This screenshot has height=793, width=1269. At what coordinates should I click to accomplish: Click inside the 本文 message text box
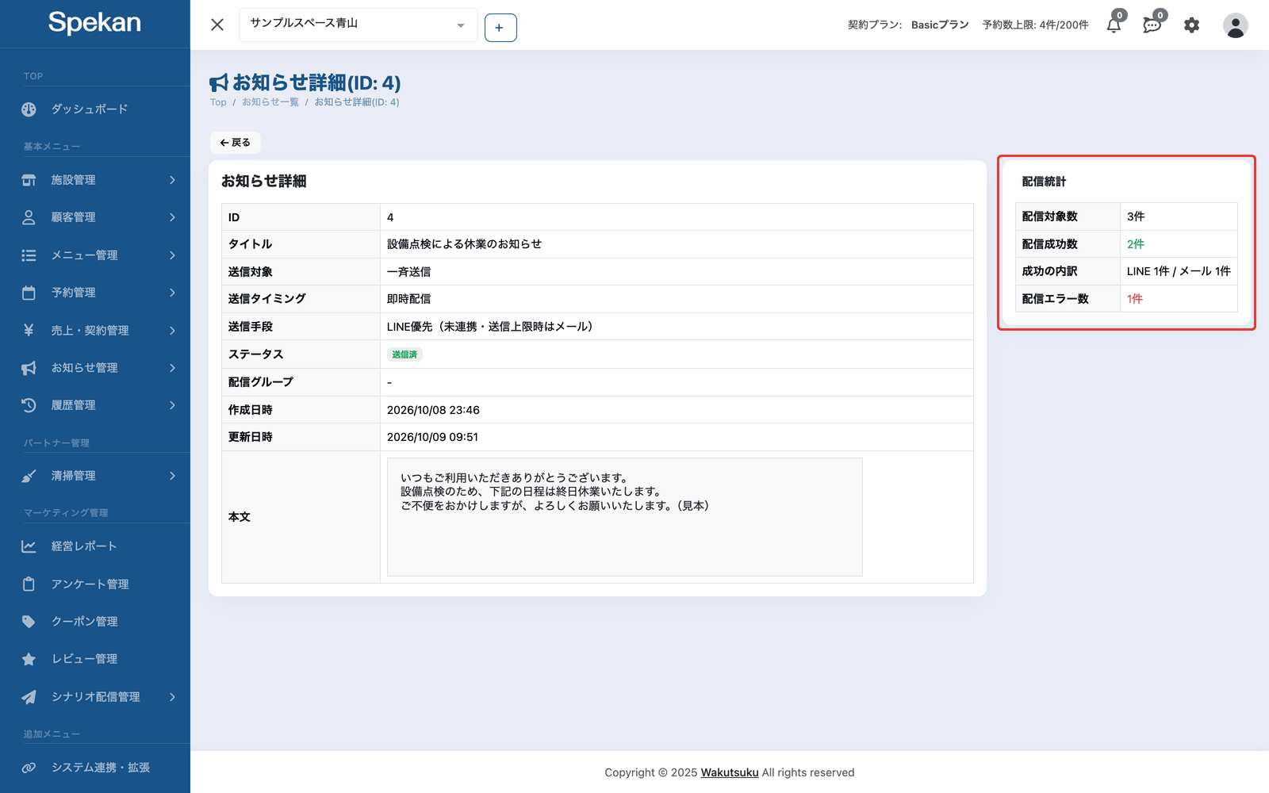[x=624, y=517]
